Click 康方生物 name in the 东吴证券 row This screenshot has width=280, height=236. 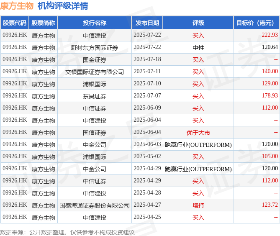pos(43,96)
